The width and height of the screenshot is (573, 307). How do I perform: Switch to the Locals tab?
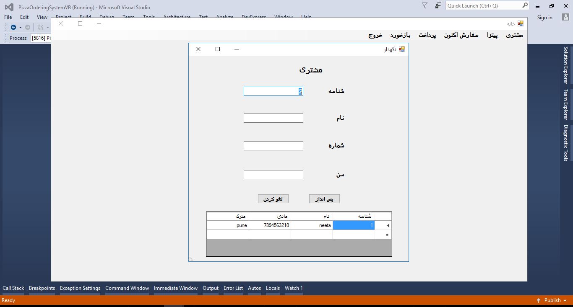(x=273, y=288)
